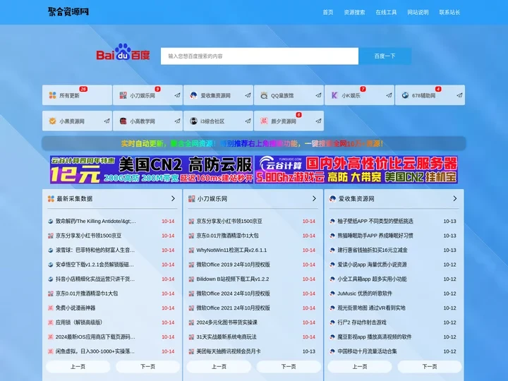Viewport: 508px width, 381px height.
Task: Click icon beside 小刀娱乐网 panel heading
Action: (191, 198)
